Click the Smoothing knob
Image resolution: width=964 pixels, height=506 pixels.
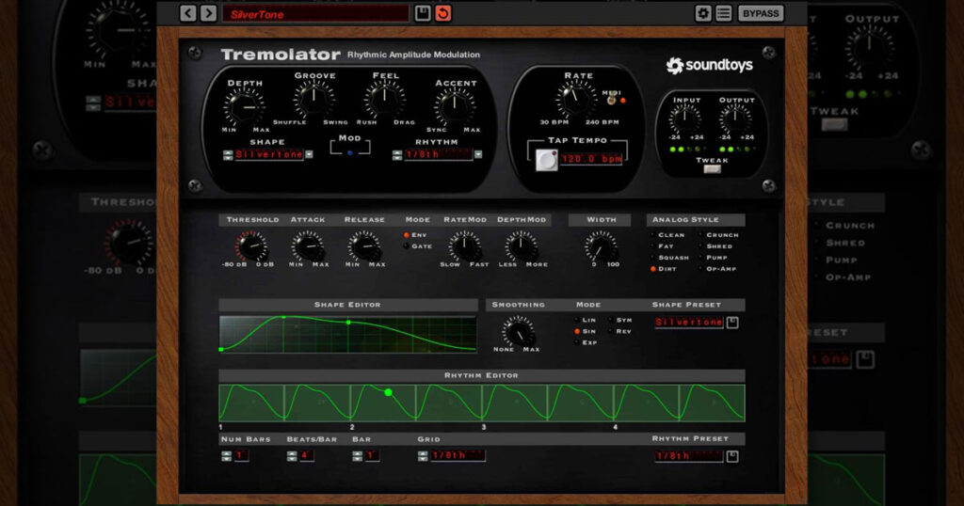pyautogui.click(x=518, y=332)
